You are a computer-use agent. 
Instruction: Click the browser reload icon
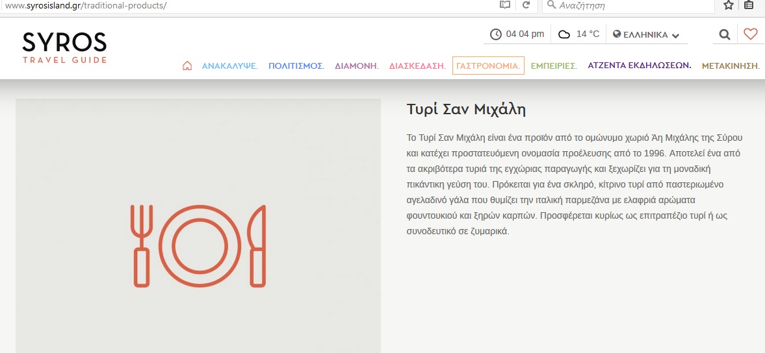[x=526, y=5]
